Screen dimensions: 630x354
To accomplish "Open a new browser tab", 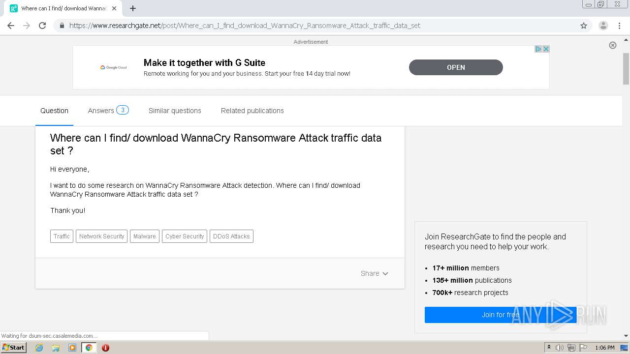I will click(x=132, y=8).
